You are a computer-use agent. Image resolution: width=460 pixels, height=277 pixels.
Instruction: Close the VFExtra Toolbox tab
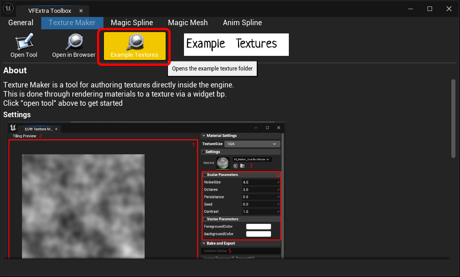coord(81,11)
